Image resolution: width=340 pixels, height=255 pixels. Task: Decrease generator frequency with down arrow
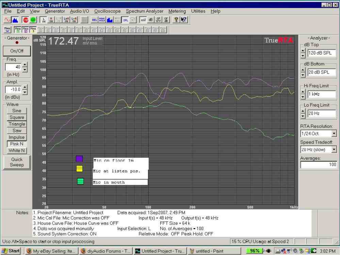(25, 69)
